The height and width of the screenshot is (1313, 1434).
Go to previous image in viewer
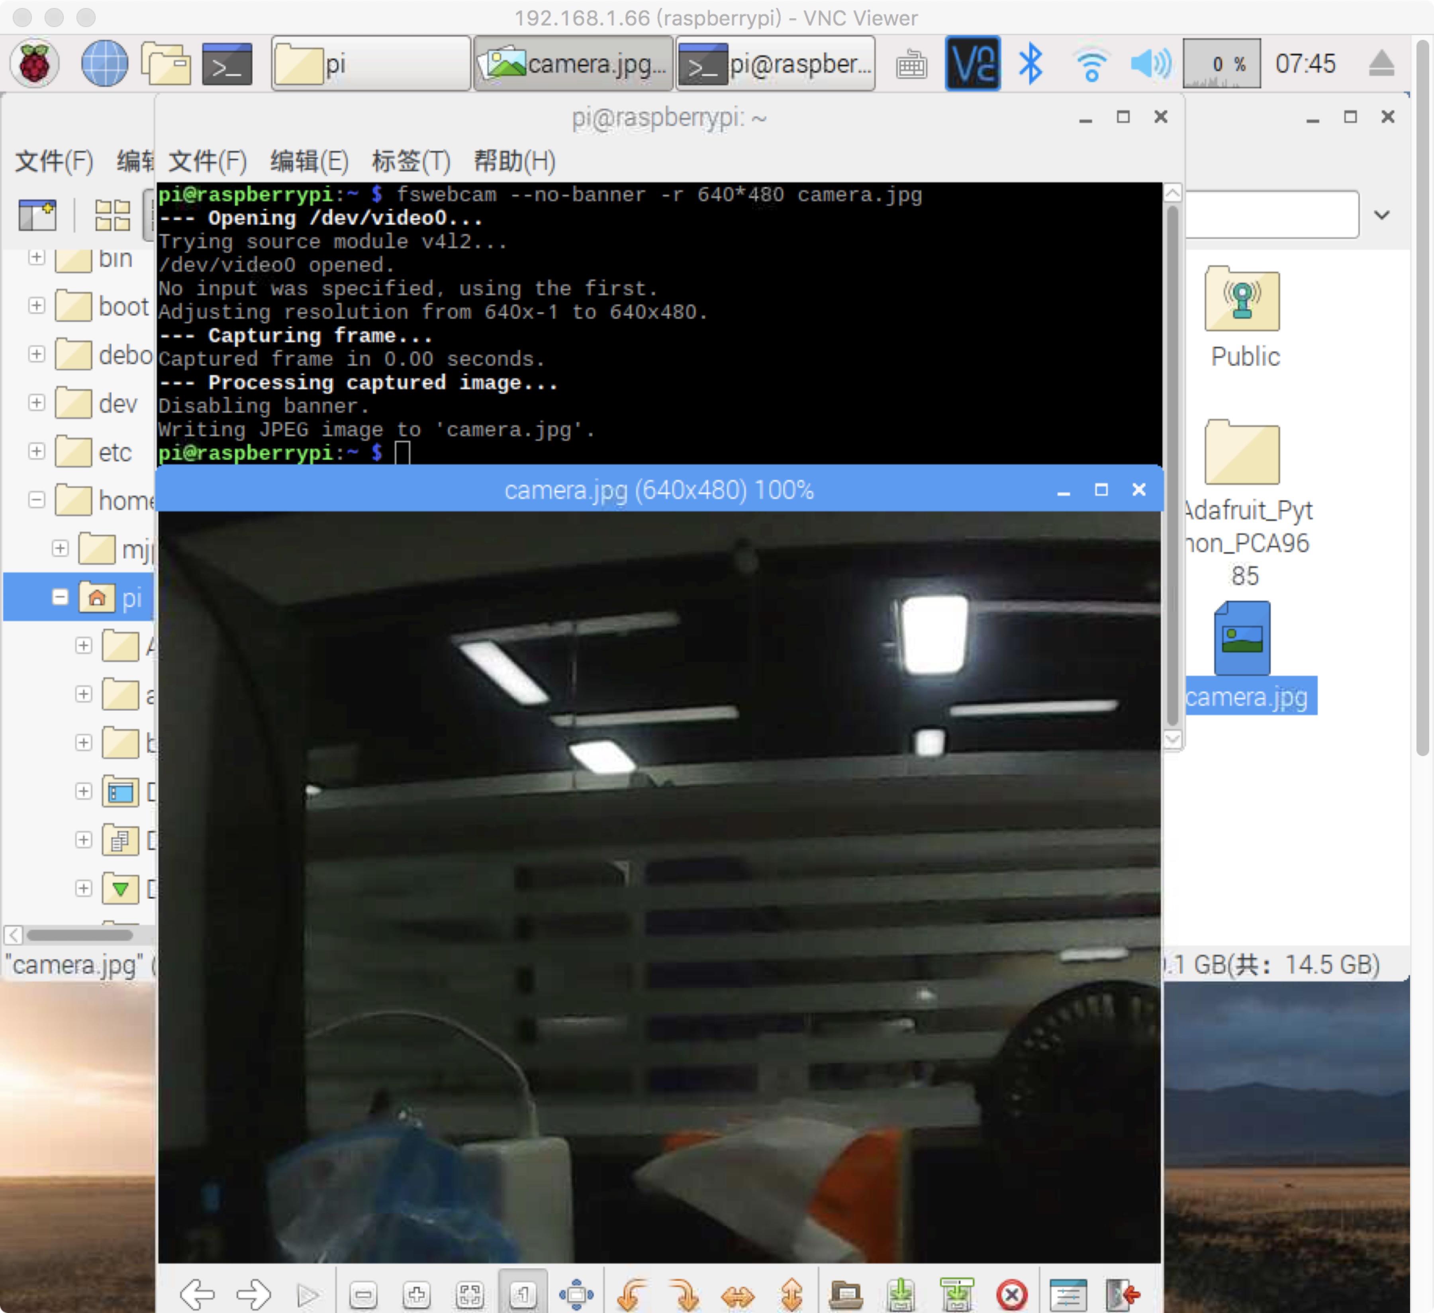pos(197,1294)
